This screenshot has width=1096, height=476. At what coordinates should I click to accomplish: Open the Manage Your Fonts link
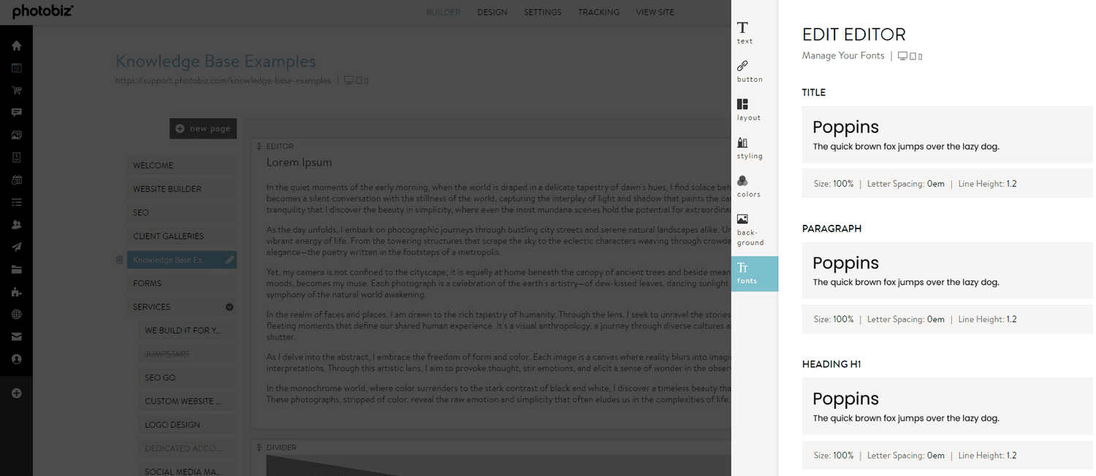click(843, 55)
